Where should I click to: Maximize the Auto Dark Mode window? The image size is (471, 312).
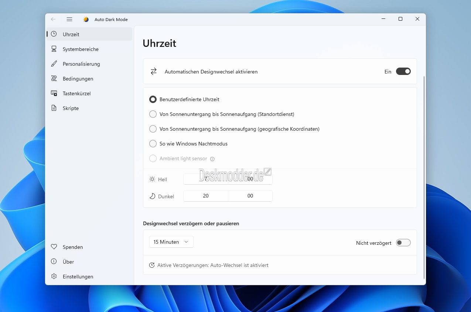400,19
